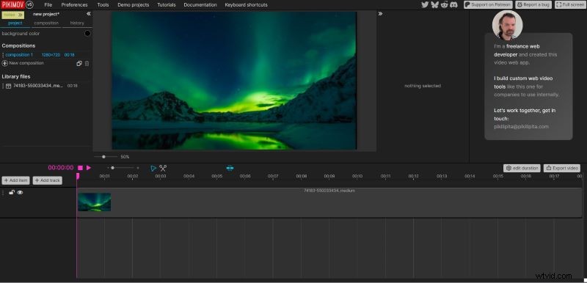Image resolution: width=587 pixels, height=283 pixels.
Task: Click the 50% zoom value text
Action: coord(125,157)
